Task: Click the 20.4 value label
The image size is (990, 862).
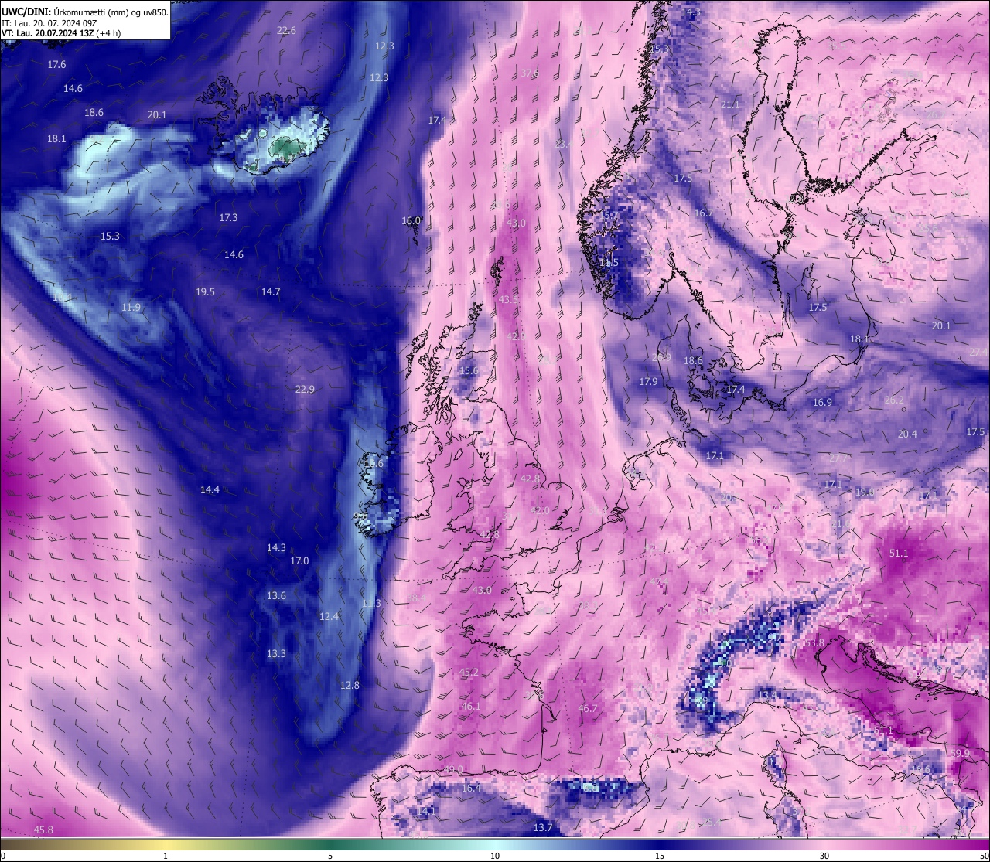Action: 907,434
